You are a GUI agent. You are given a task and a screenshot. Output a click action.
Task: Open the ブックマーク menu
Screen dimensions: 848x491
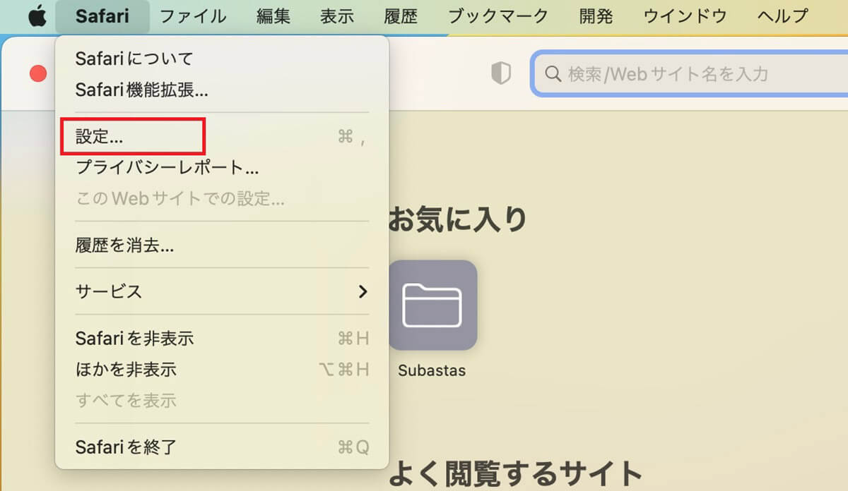pos(498,16)
